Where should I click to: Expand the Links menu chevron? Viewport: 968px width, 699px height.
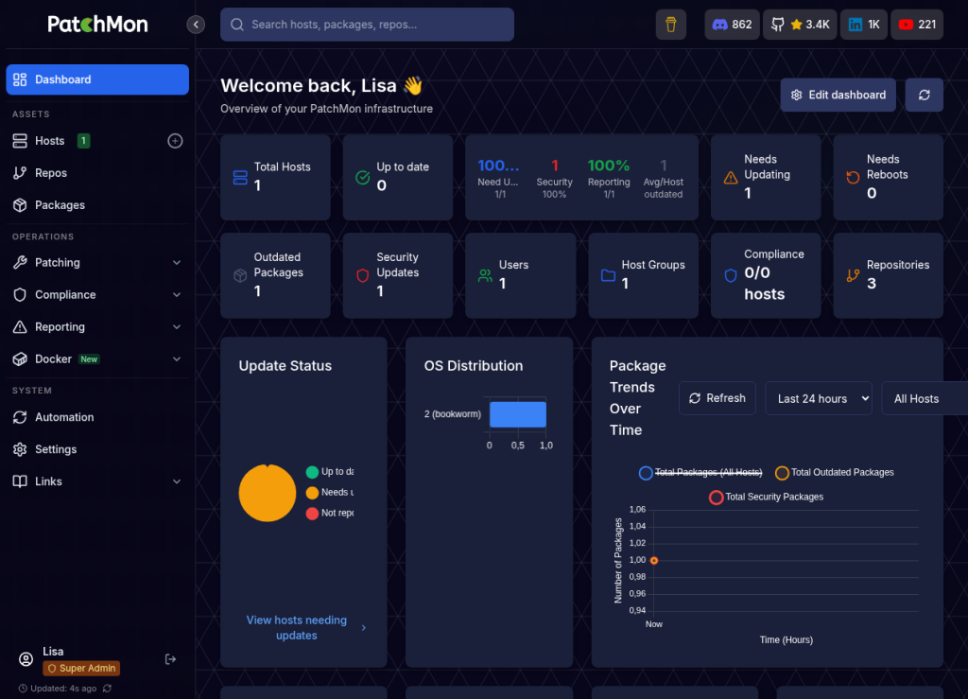coord(177,481)
